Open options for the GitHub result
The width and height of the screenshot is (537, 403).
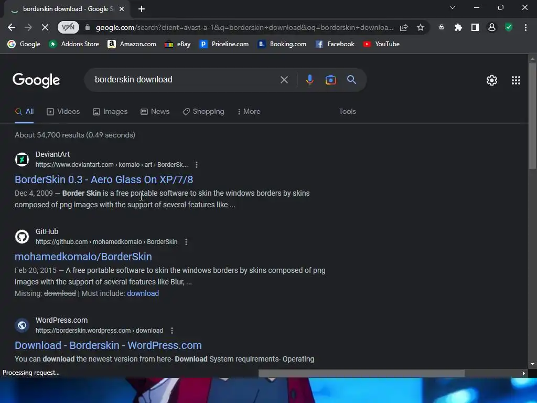click(x=186, y=242)
